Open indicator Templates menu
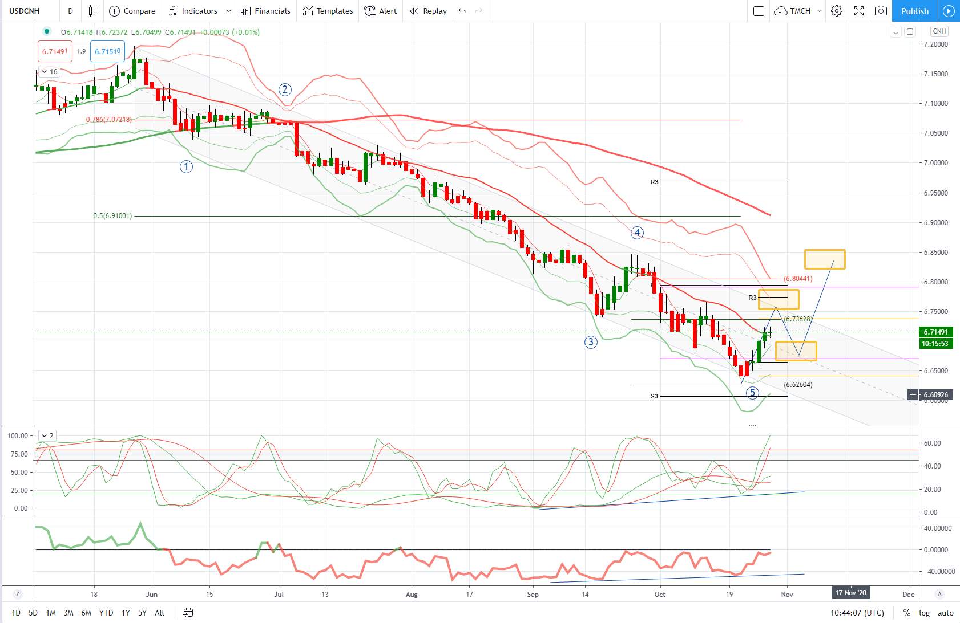960x623 pixels. tap(328, 11)
